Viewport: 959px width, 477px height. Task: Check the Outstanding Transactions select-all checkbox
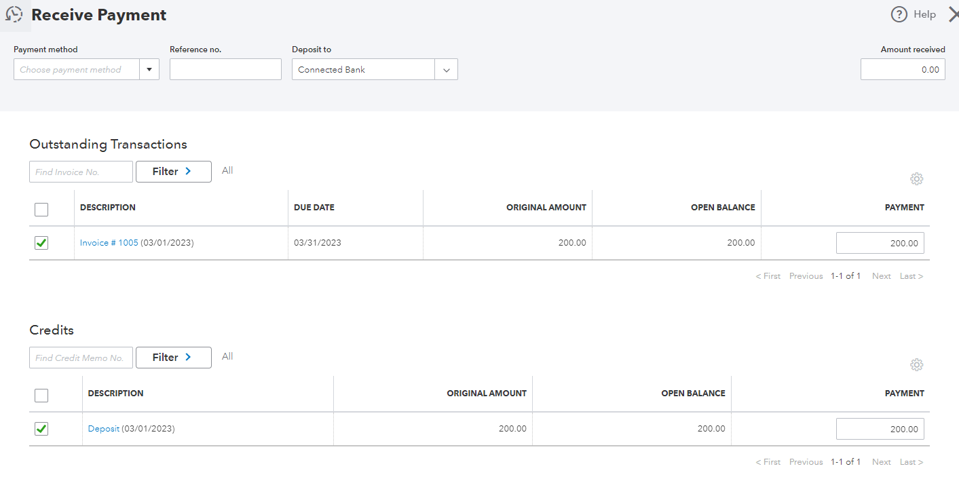[41, 210]
